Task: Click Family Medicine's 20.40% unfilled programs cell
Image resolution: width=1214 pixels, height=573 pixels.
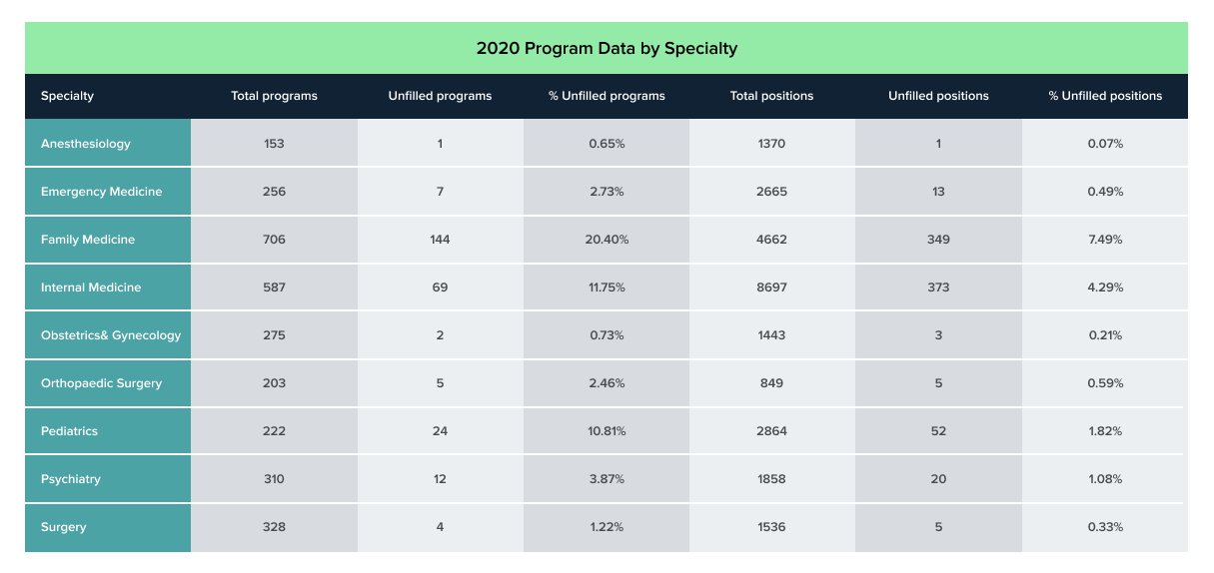Action: tap(607, 240)
